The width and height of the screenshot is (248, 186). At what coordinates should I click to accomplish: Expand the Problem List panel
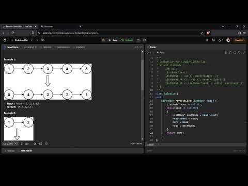pyautogui.click(x=19, y=40)
